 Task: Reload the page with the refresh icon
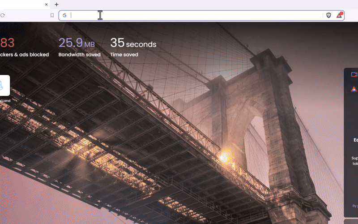(x=3, y=15)
